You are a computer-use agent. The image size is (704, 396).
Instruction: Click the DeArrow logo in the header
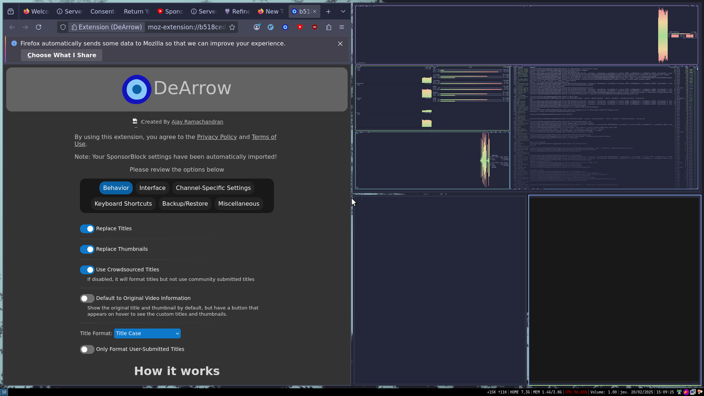coord(137,89)
